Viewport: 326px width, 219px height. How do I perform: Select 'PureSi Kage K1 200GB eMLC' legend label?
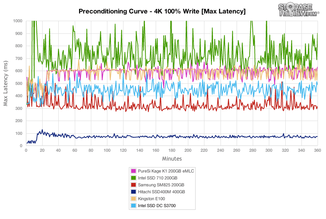click(166, 171)
